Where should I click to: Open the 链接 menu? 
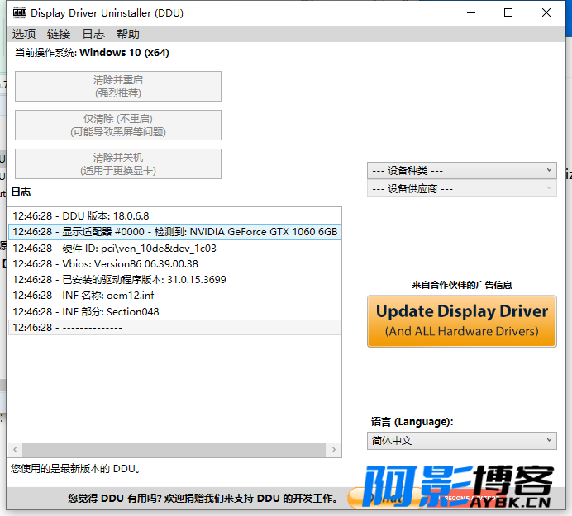pos(59,34)
